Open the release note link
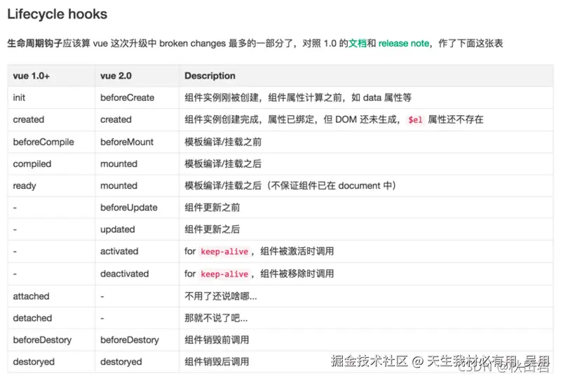This screenshot has height=379, width=561. (404, 44)
